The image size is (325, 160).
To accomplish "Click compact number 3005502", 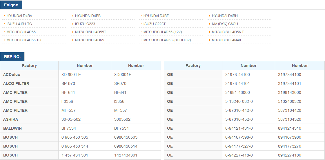I will 122,119.
